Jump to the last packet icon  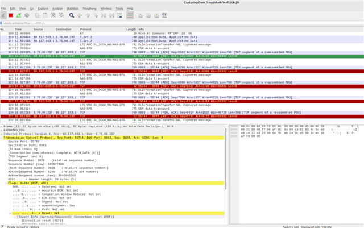coord(111,15)
